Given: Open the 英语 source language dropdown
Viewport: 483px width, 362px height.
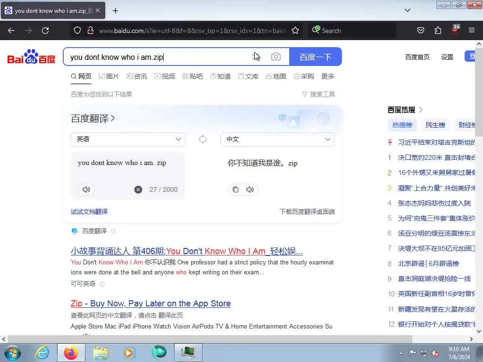Looking at the screenshot, I should (x=128, y=140).
